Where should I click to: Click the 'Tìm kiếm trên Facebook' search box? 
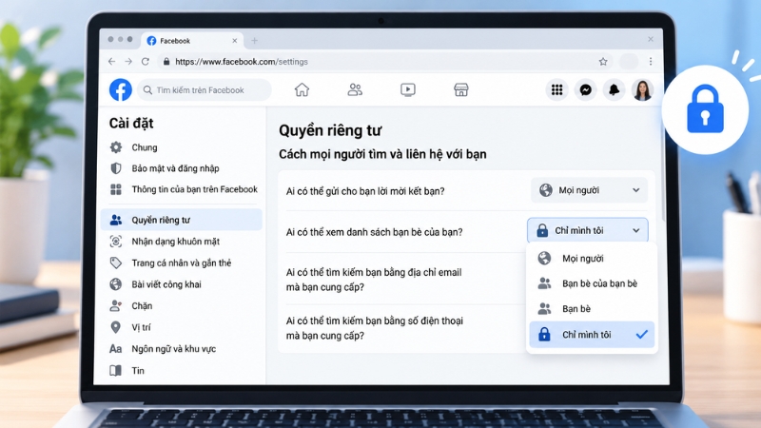coord(205,90)
